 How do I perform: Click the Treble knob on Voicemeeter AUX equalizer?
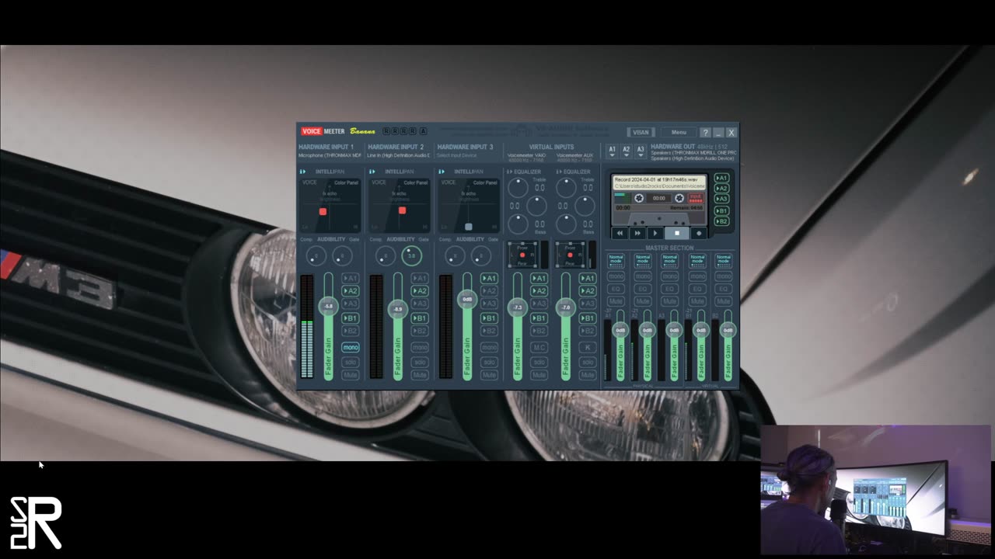coord(567,187)
